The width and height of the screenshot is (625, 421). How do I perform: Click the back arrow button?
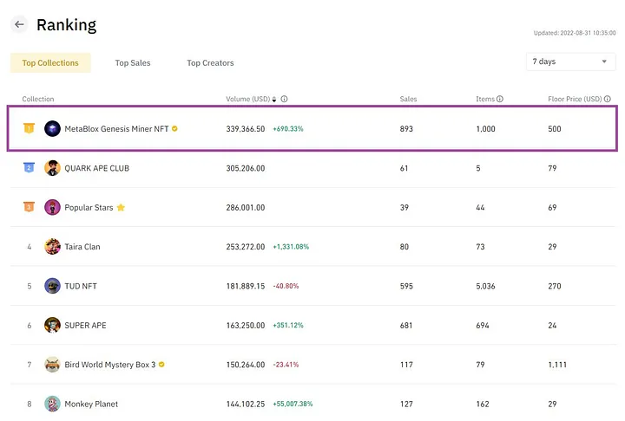coord(19,25)
